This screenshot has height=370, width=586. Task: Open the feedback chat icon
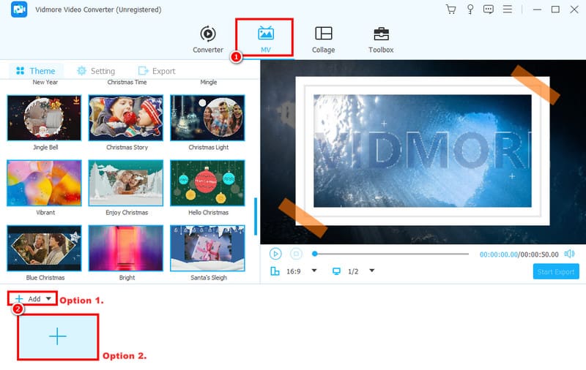point(488,10)
